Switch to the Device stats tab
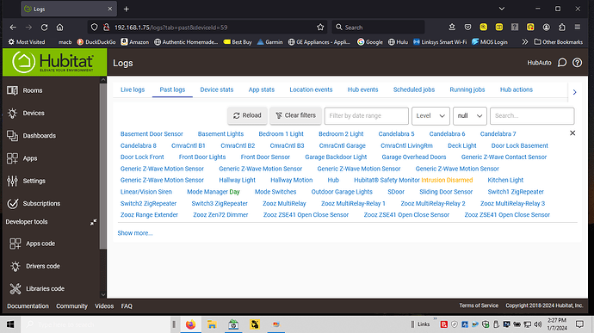The image size is (594, 333). point(217,89)
